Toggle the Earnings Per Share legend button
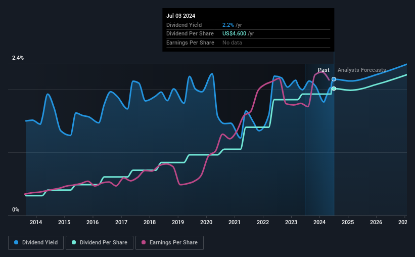 [169, 243]
